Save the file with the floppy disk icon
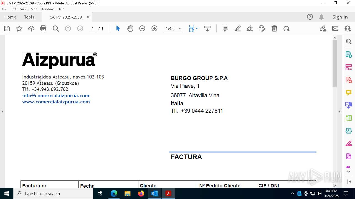This screenshot has height=199, width=355. point(7,28)
